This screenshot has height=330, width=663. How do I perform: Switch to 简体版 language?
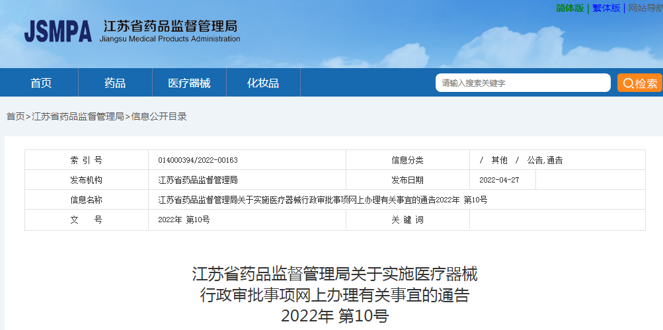(570, 8)
